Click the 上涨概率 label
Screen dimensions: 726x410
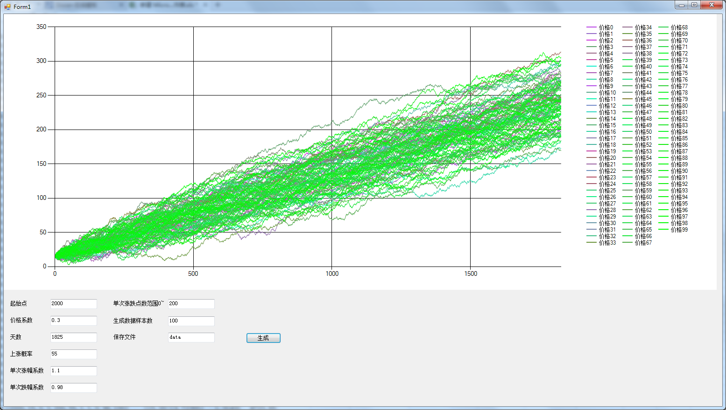coord(21,354)
